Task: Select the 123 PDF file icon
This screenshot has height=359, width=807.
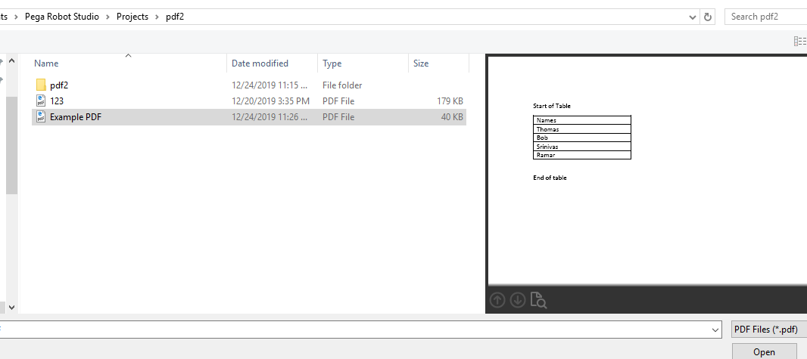Action: click(x=41, y=101)
